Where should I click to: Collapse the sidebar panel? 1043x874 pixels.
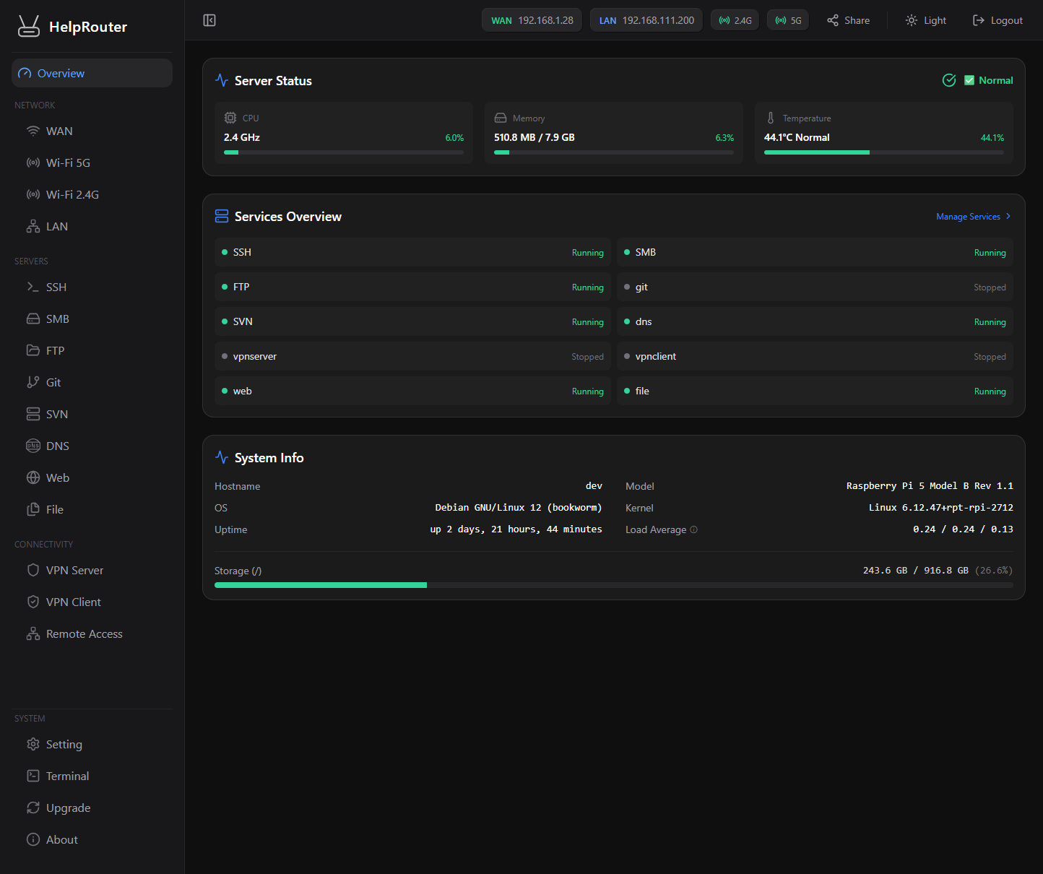point(209,20)
